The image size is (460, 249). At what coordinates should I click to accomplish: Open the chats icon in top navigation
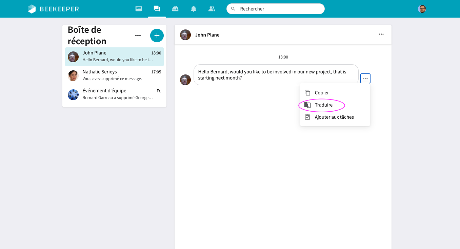pyautogui.click(x=157, y=9)
